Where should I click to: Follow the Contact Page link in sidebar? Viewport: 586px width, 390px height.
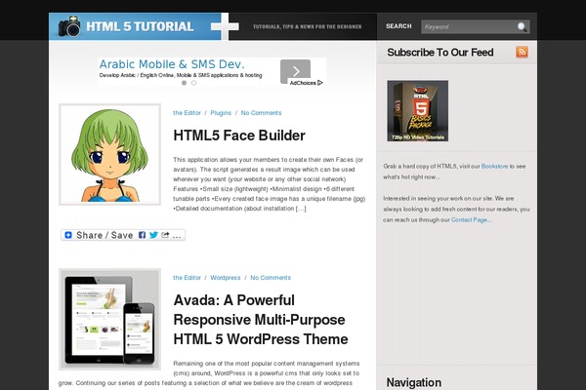470,220
